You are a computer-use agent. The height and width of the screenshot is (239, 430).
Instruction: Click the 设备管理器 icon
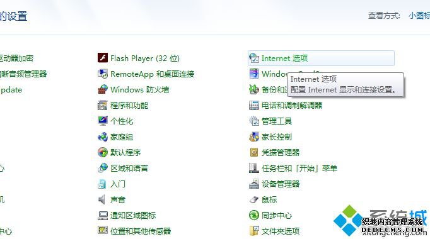click(x=254, y=184)
